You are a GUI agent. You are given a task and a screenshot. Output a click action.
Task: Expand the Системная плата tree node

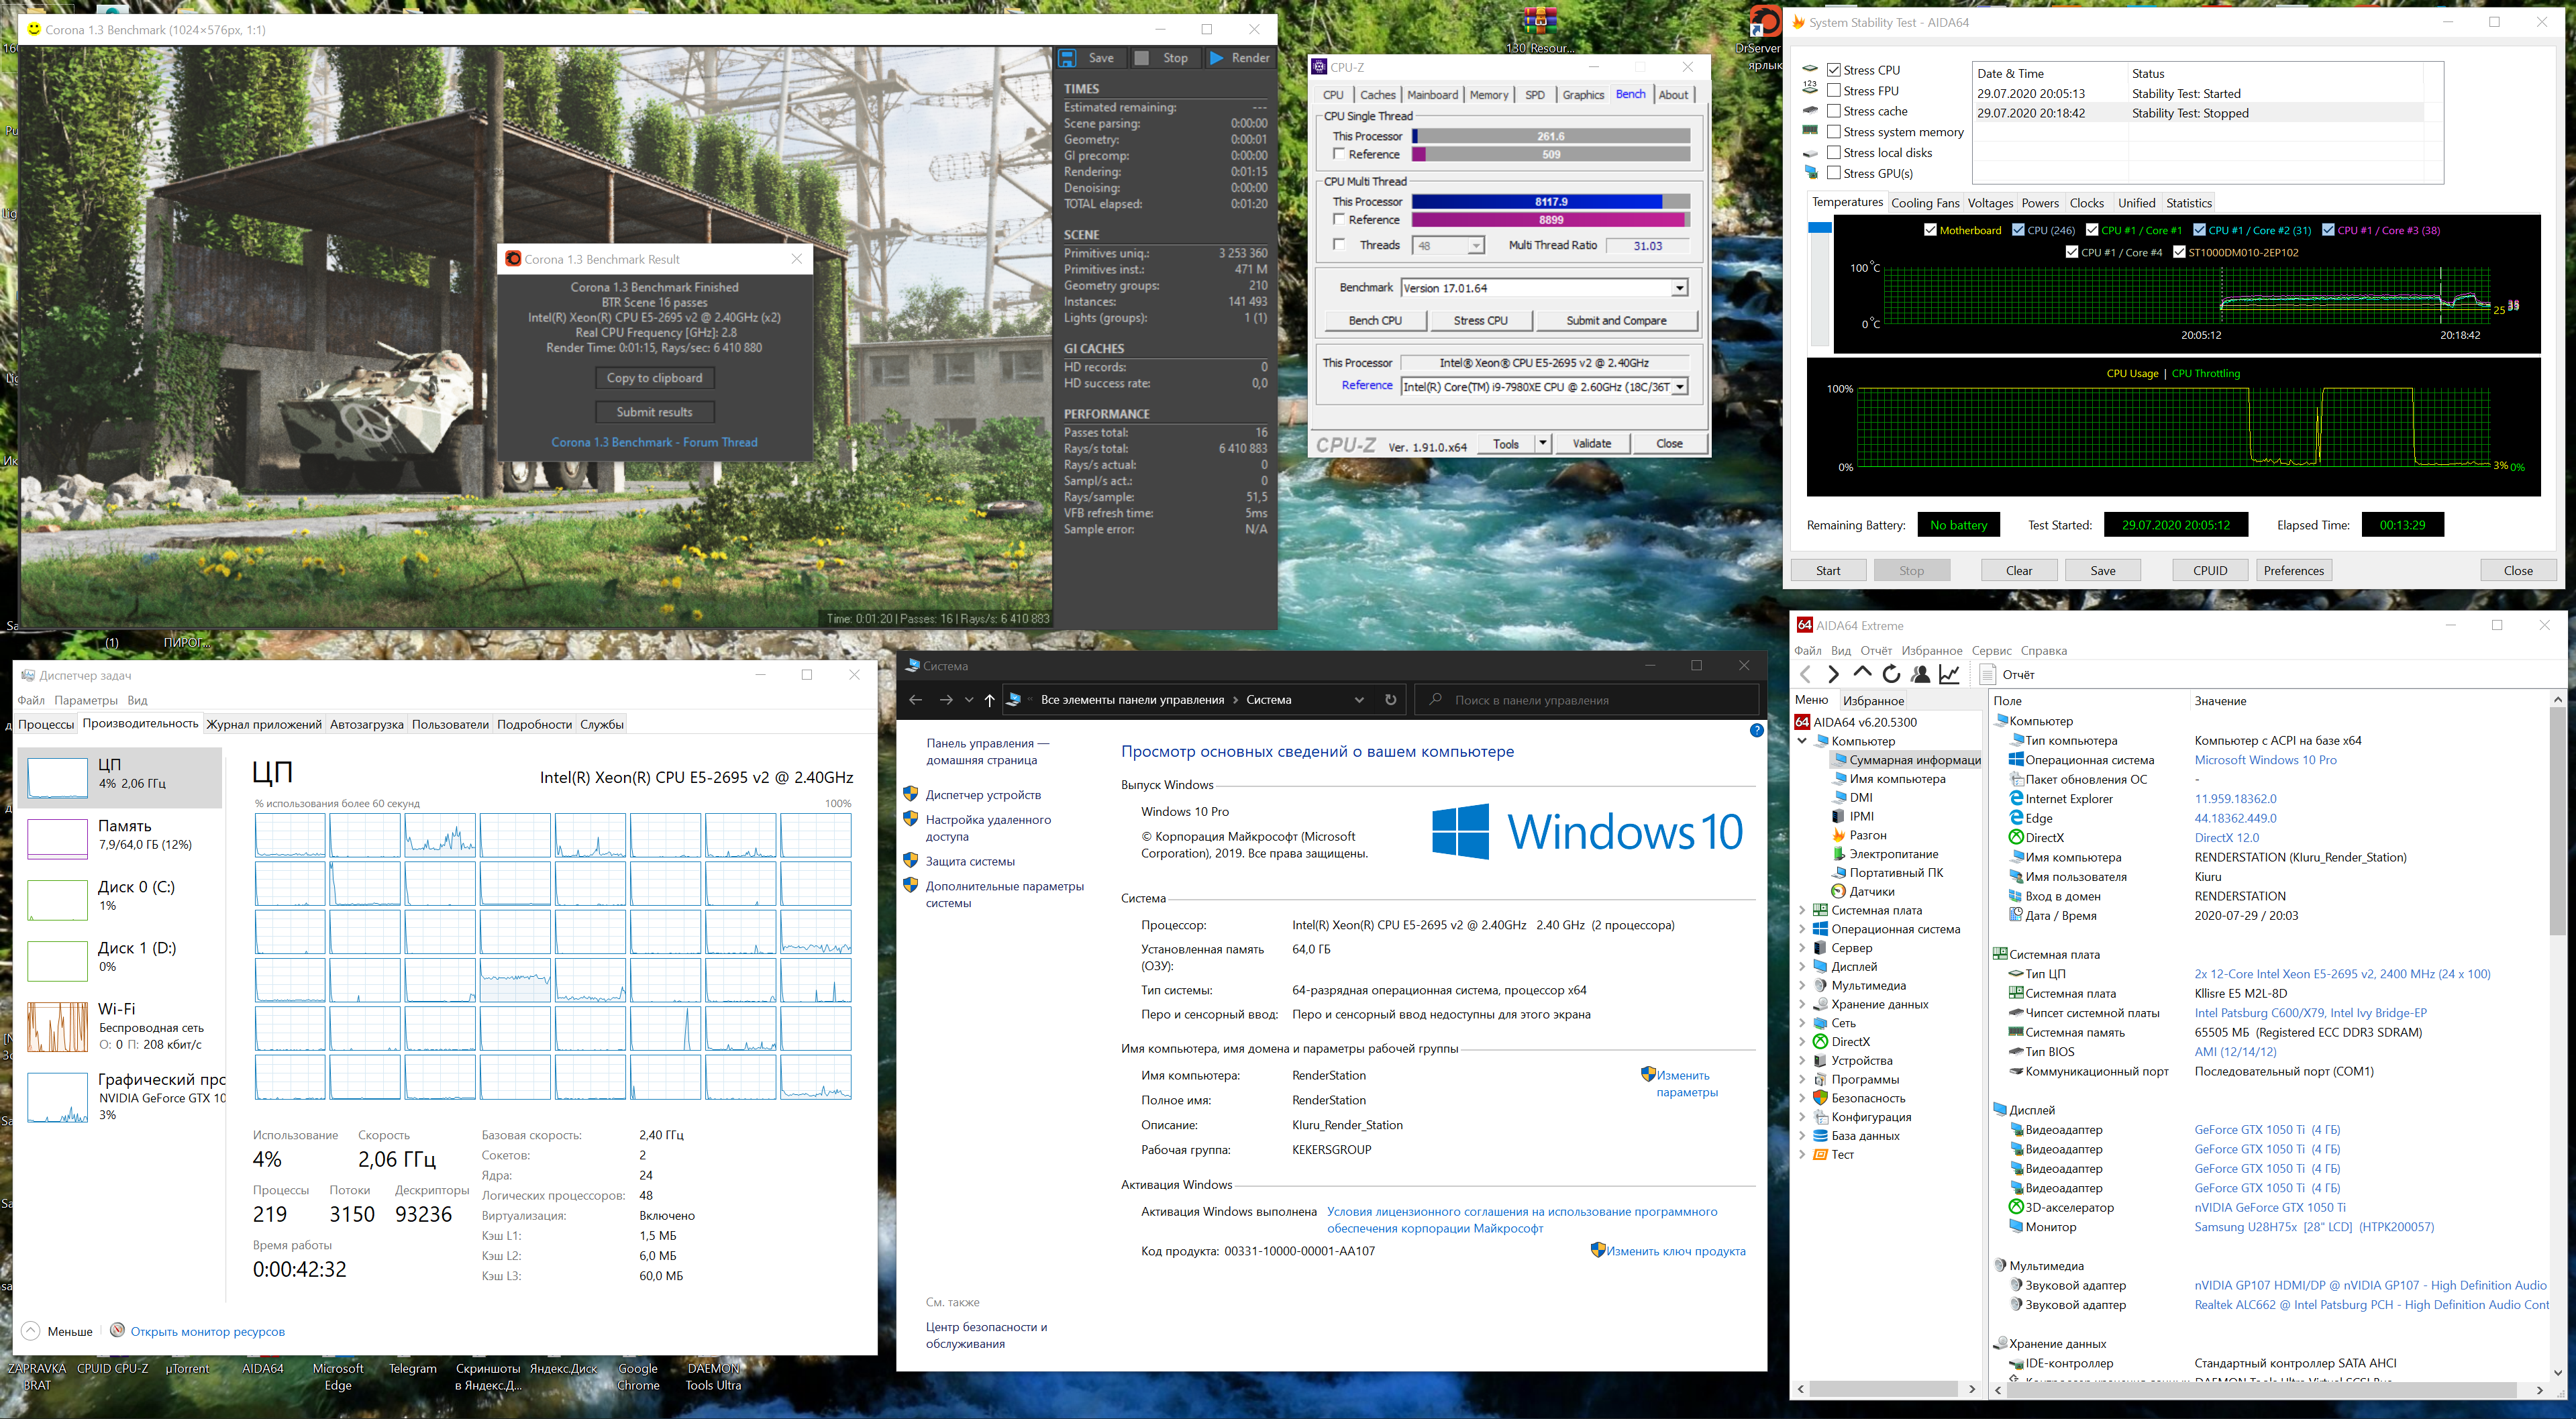pyautogui.click(x=1802, y=910)
